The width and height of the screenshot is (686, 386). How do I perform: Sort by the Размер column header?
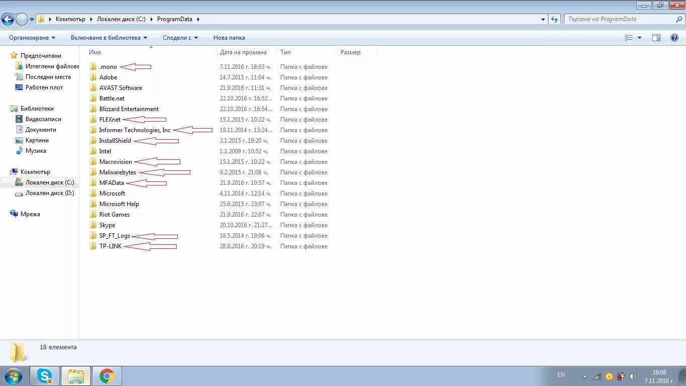[x=357, y=52]
